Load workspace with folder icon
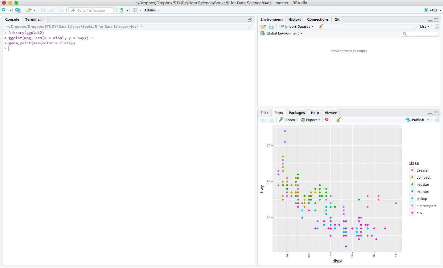 [263, 26]
